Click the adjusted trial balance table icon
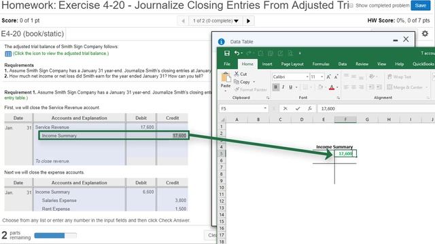435x244 pixels. [x=8, y=54]
